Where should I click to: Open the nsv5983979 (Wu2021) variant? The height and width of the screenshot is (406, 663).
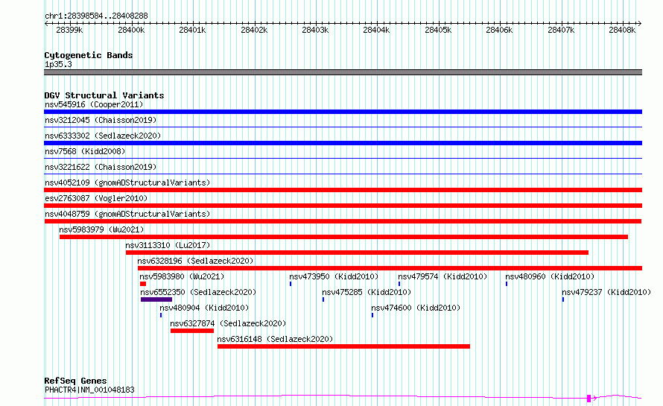click(x=101, y=229)
